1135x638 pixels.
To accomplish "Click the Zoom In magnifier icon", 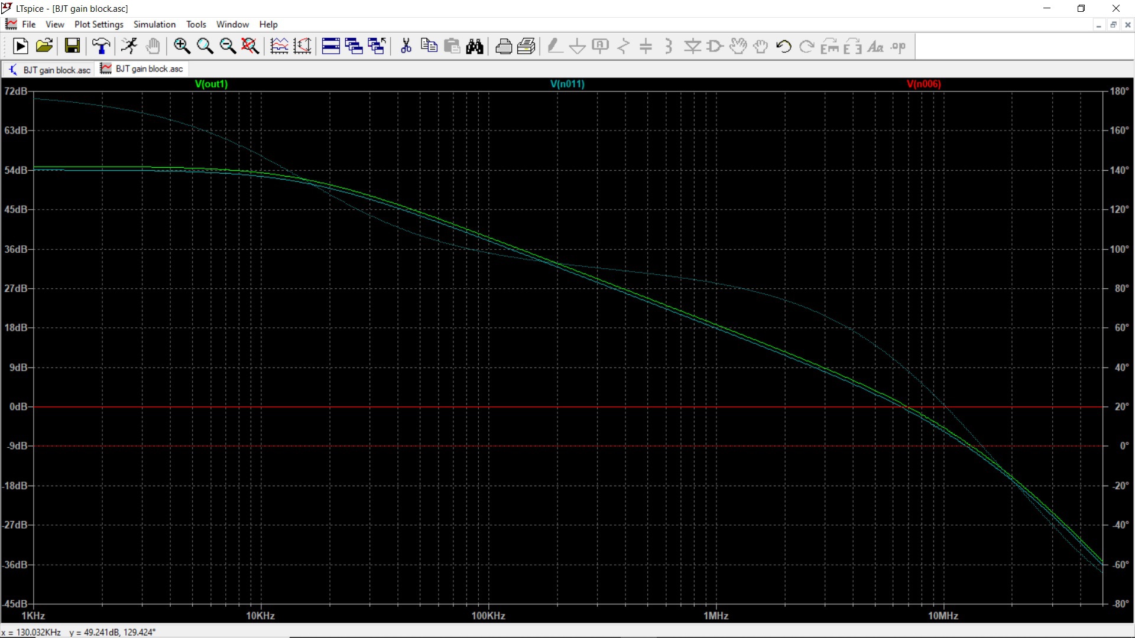I will tap(181, 46).
